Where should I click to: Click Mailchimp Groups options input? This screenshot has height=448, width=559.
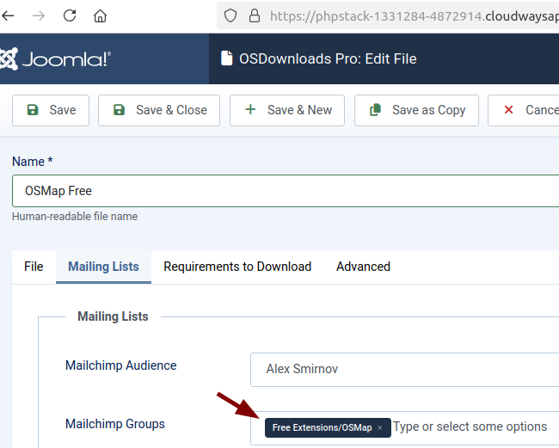tap(470, 427)
